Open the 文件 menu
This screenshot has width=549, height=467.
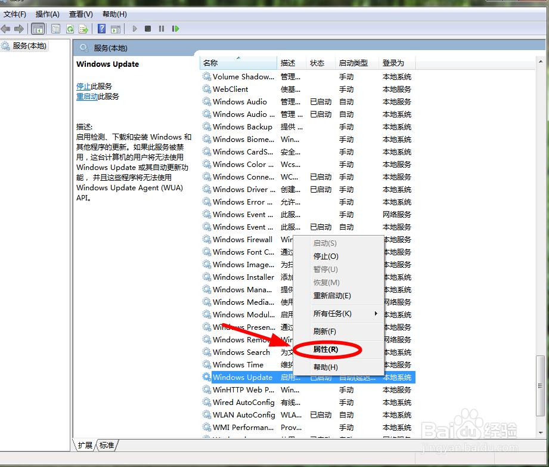coord(13,14)
